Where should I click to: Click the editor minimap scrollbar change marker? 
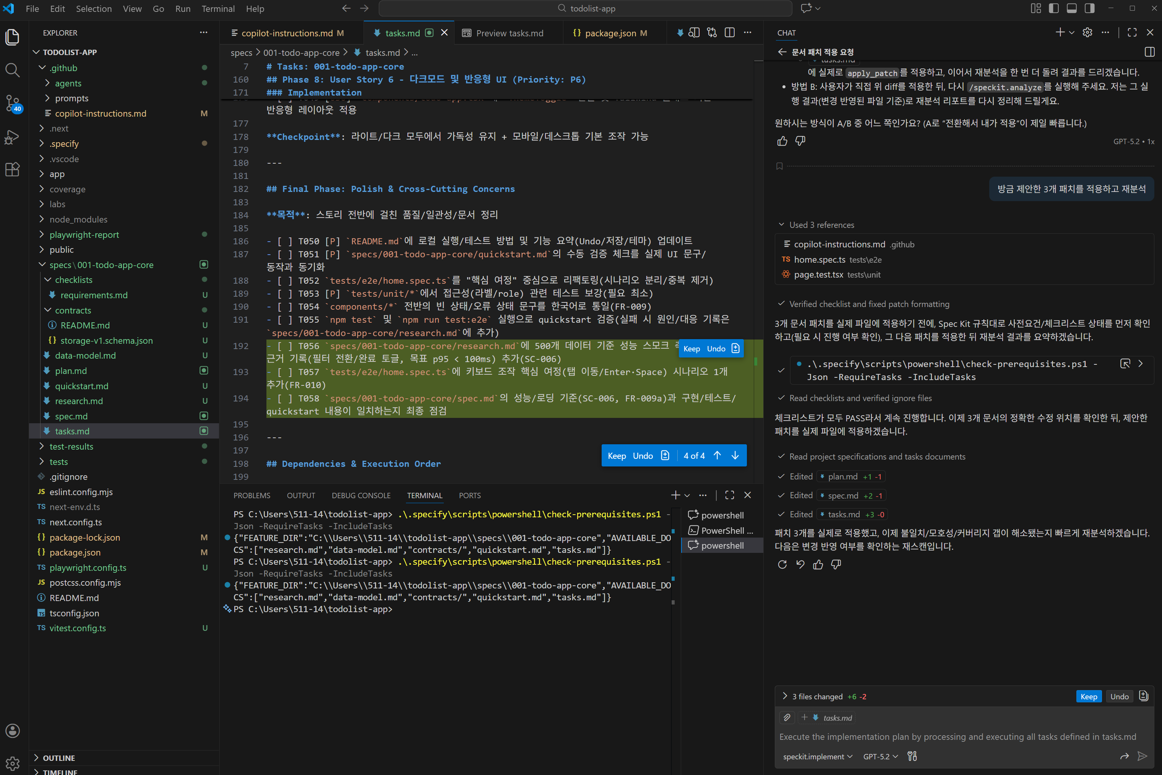tap(755, 361)
